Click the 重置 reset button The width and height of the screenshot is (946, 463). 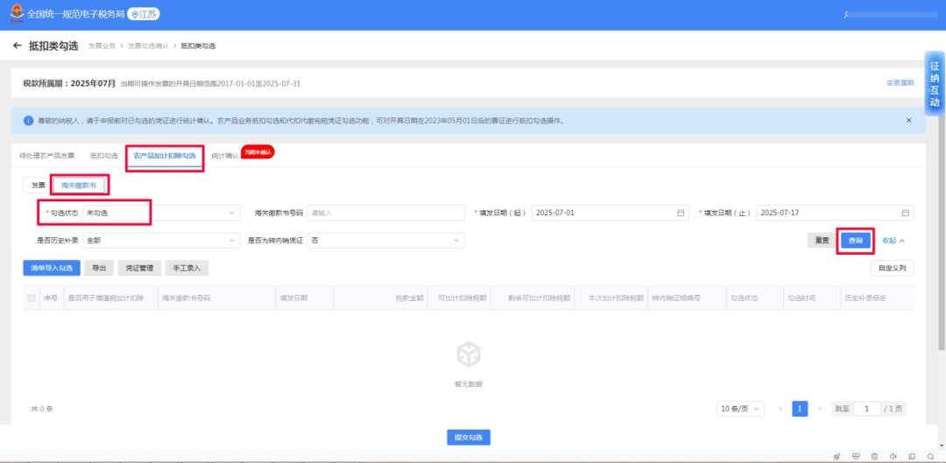(822, 241)
